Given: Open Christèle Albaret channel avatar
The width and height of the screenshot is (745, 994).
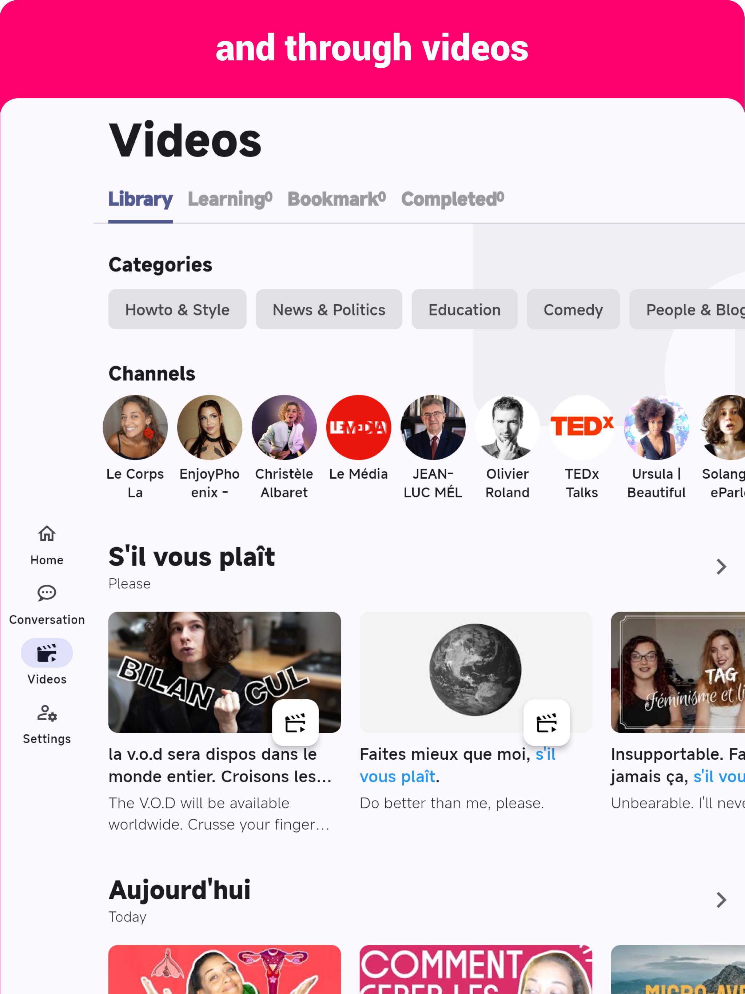Looking at the screenshot, I should [284, 428].
